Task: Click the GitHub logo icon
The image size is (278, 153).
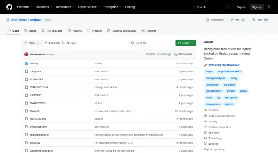Action: point(9,7)
